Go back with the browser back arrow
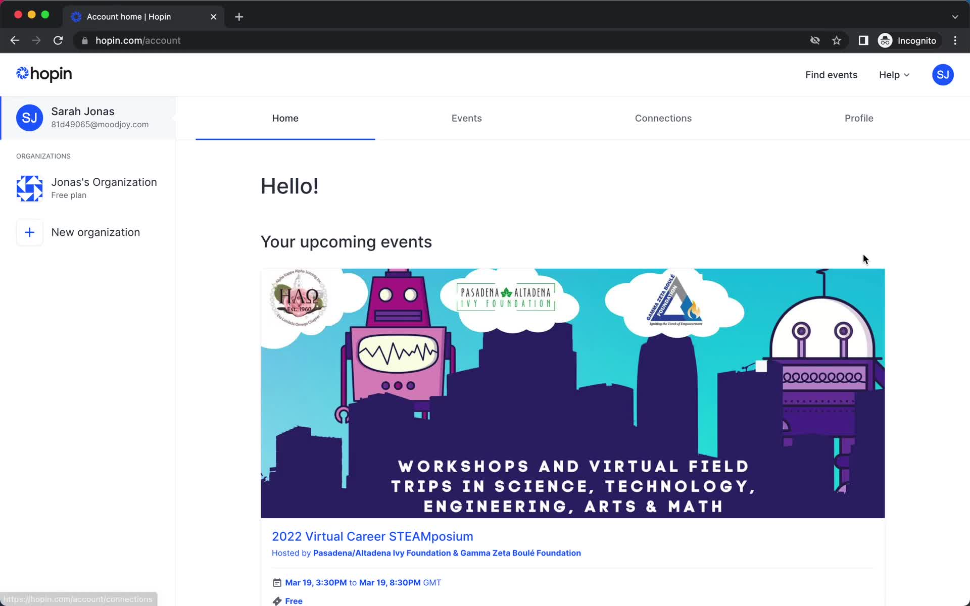970x606 pixels. click(x=15, y=40)
